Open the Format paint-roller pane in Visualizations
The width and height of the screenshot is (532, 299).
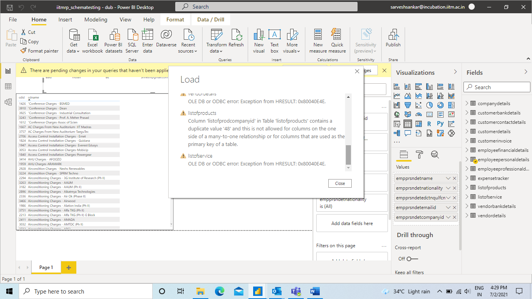(x=419, y=155)
